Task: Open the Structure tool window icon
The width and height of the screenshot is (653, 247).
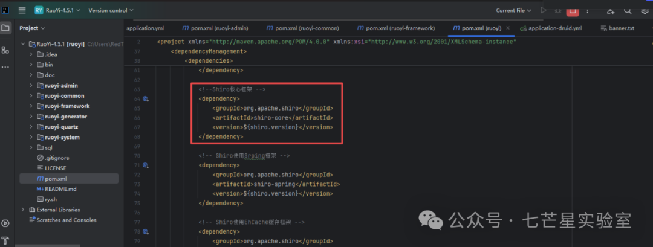Action: click(x=5, y=50)
